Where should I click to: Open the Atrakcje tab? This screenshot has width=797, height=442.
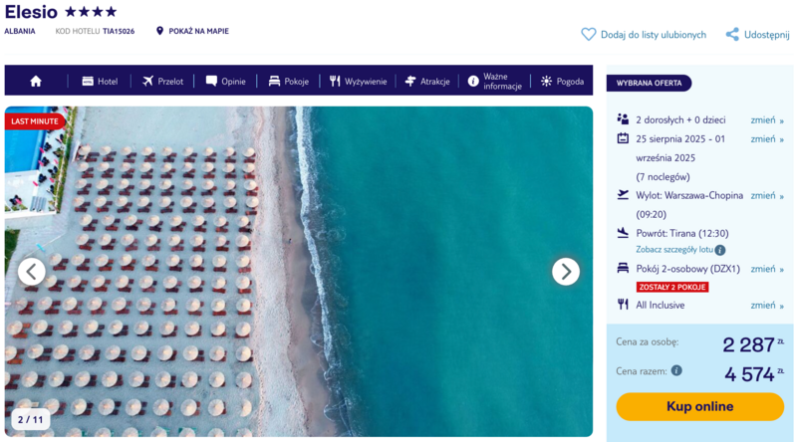point(427,82)
